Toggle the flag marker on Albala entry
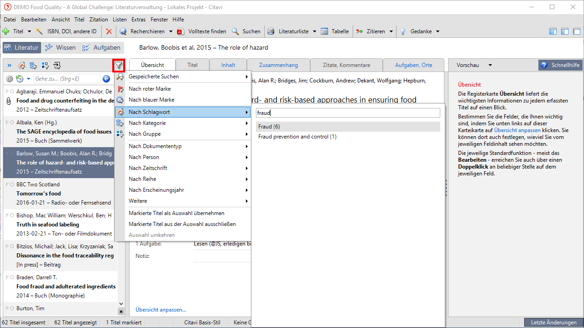Viewport: 584px width, 328px height. [7, 123]
